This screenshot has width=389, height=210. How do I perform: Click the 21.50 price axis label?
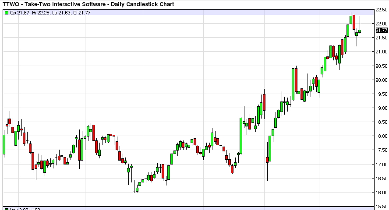[382, 38]
